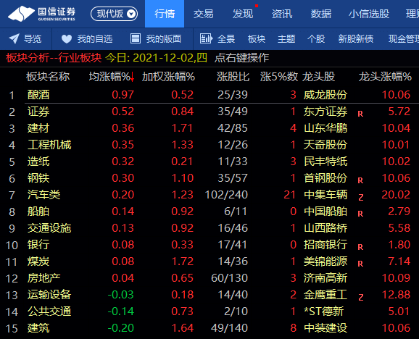Click leading stock 民丰特纸

coord(325,162)
